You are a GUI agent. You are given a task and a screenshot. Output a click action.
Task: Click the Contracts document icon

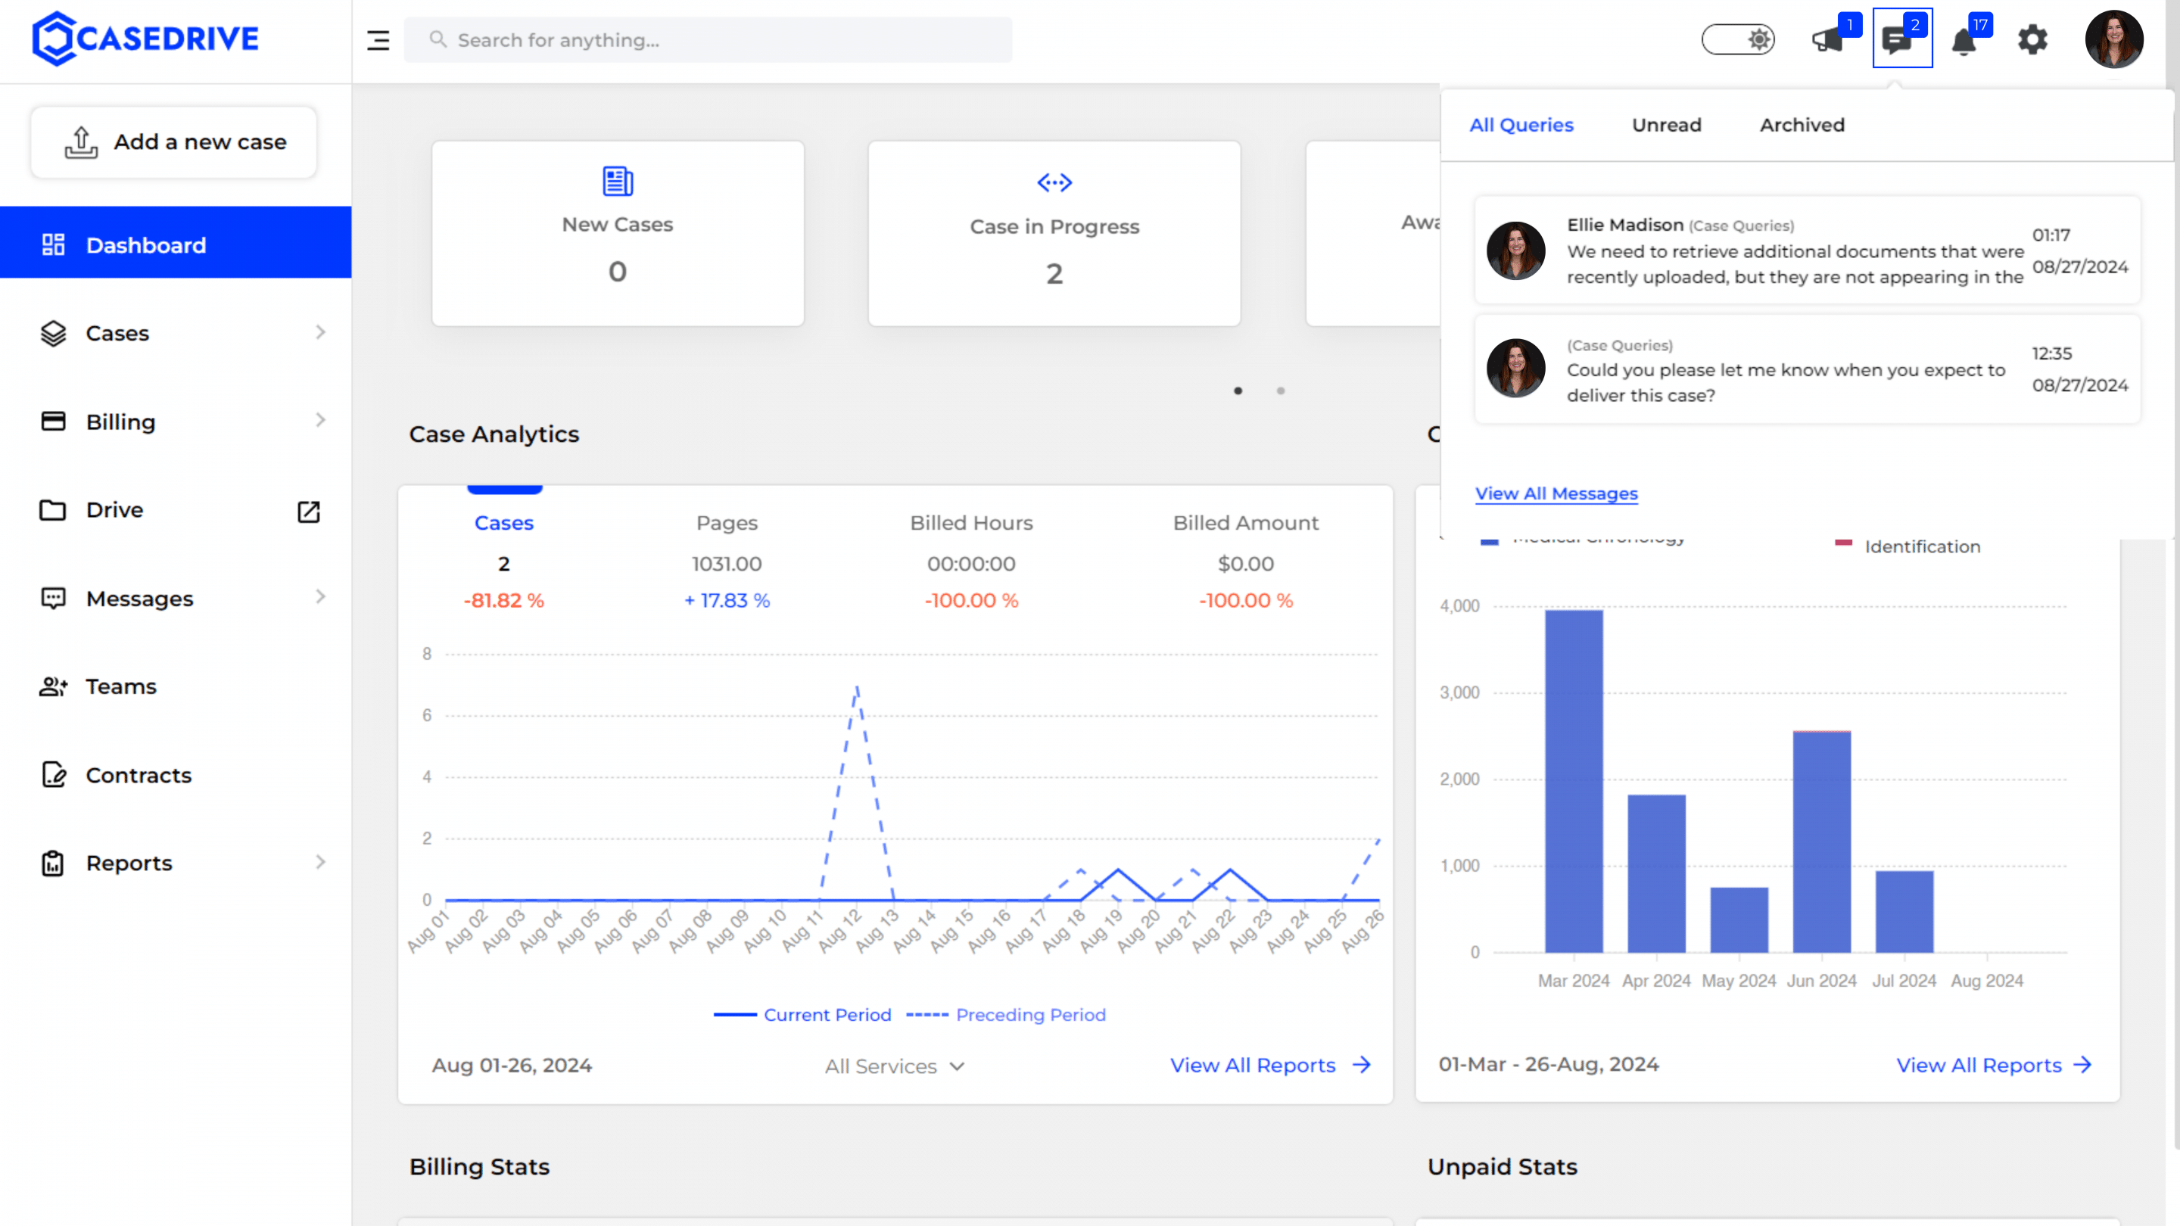(53, 774)
